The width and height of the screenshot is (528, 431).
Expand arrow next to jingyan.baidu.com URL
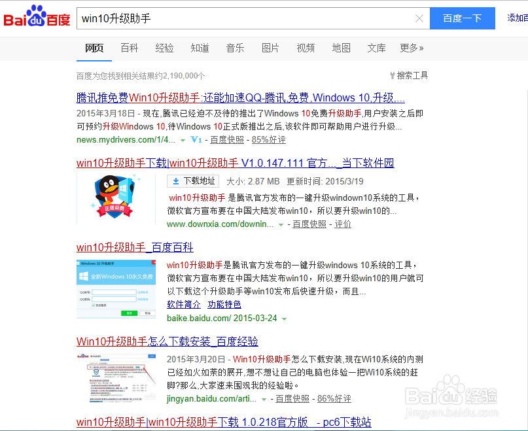point(264,400)
